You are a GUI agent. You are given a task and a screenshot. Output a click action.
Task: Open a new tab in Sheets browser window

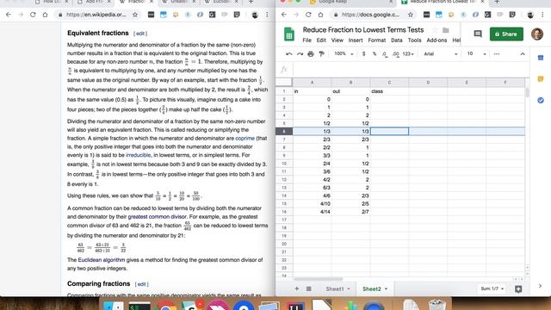pyautogui.click(x=497, y=2)
